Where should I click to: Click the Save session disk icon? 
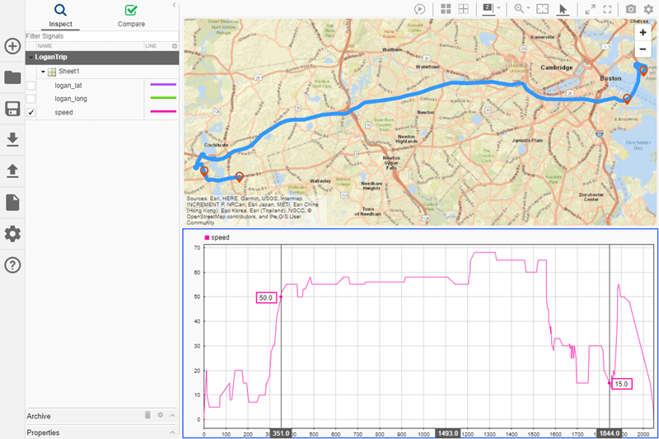pyautogui.click(x=12, y=109)
